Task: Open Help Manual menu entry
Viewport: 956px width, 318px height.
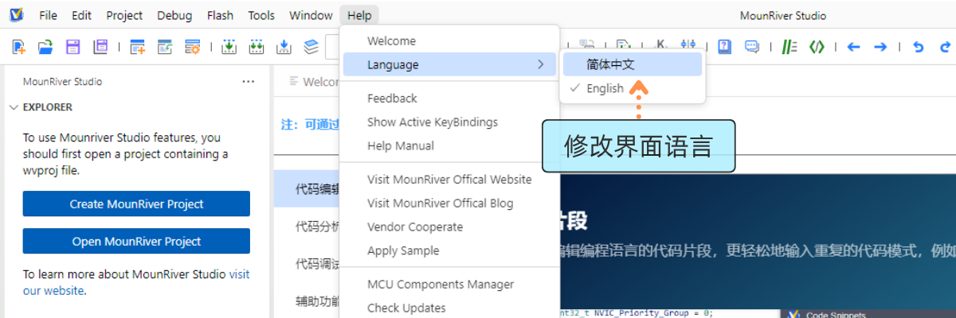Action: tap(449, 145)
